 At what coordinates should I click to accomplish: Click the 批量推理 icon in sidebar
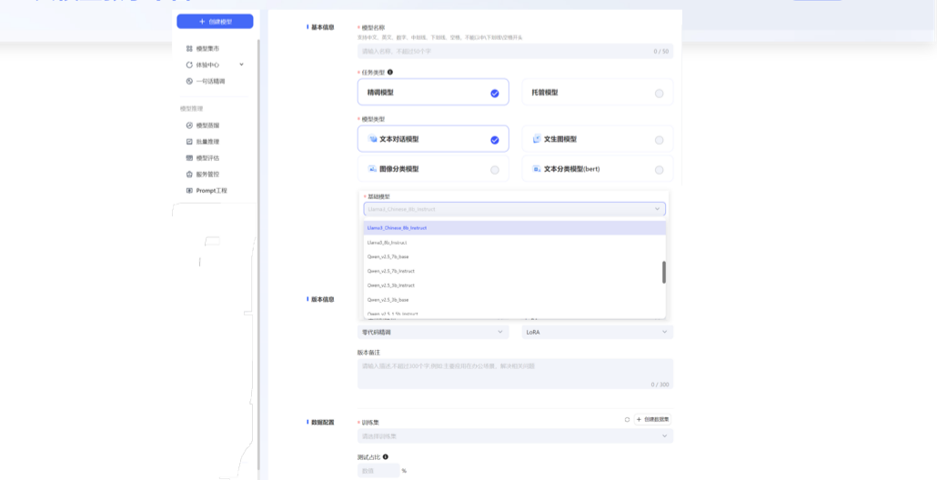tap(189, 142)
